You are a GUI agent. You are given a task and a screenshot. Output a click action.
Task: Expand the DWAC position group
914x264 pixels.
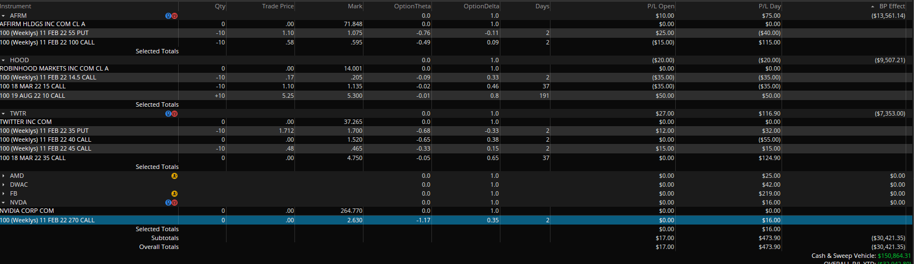[3, 185]
